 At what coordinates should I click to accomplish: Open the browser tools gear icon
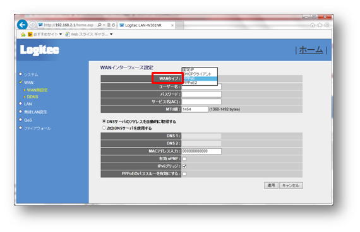tap(327, 25)
